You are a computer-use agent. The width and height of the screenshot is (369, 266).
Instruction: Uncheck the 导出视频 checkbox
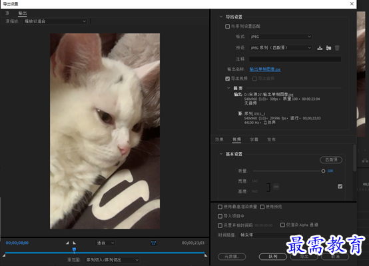[227, 79]
